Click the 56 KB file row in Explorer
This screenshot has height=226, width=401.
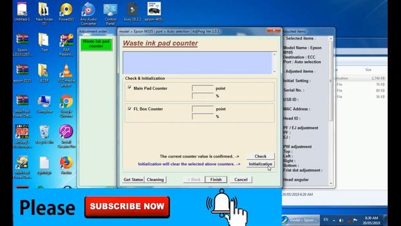(x=360, y=97)
